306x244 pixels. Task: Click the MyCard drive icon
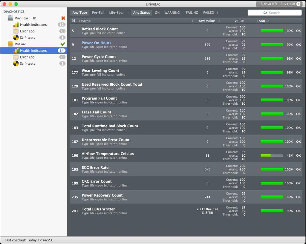(x=10, y=44)
